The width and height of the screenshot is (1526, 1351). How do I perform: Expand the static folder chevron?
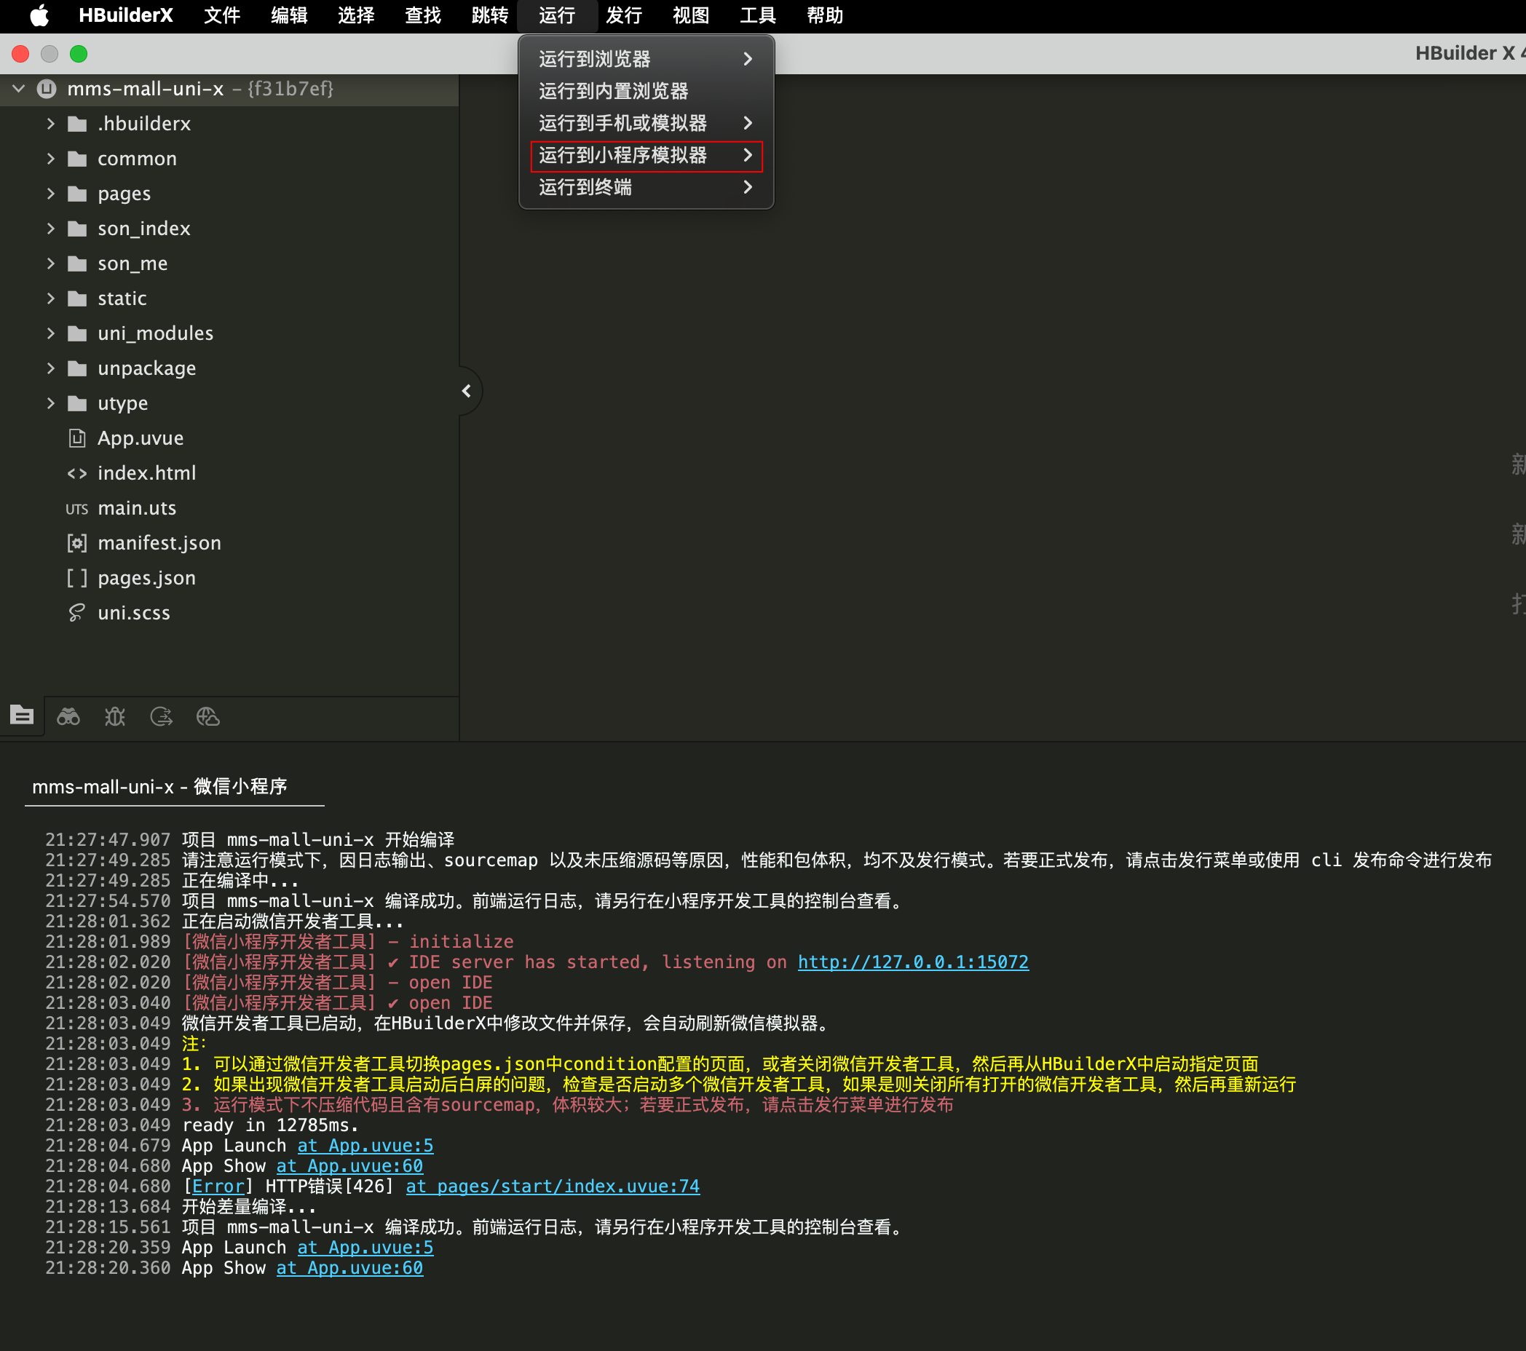[x=51, y=298]
